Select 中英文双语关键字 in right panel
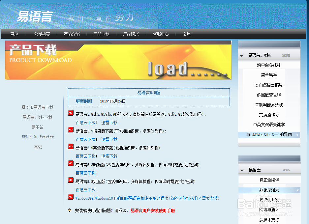309x224 pixels. click(269, 125)
